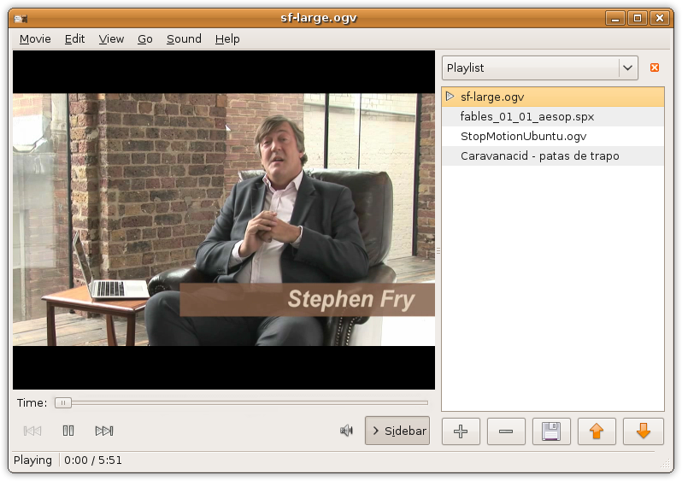Close the sf-large.ogv window

660,18
